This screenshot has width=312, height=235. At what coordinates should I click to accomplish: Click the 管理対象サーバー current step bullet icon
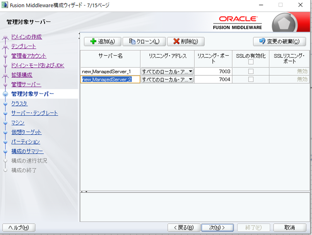point(5,94)
